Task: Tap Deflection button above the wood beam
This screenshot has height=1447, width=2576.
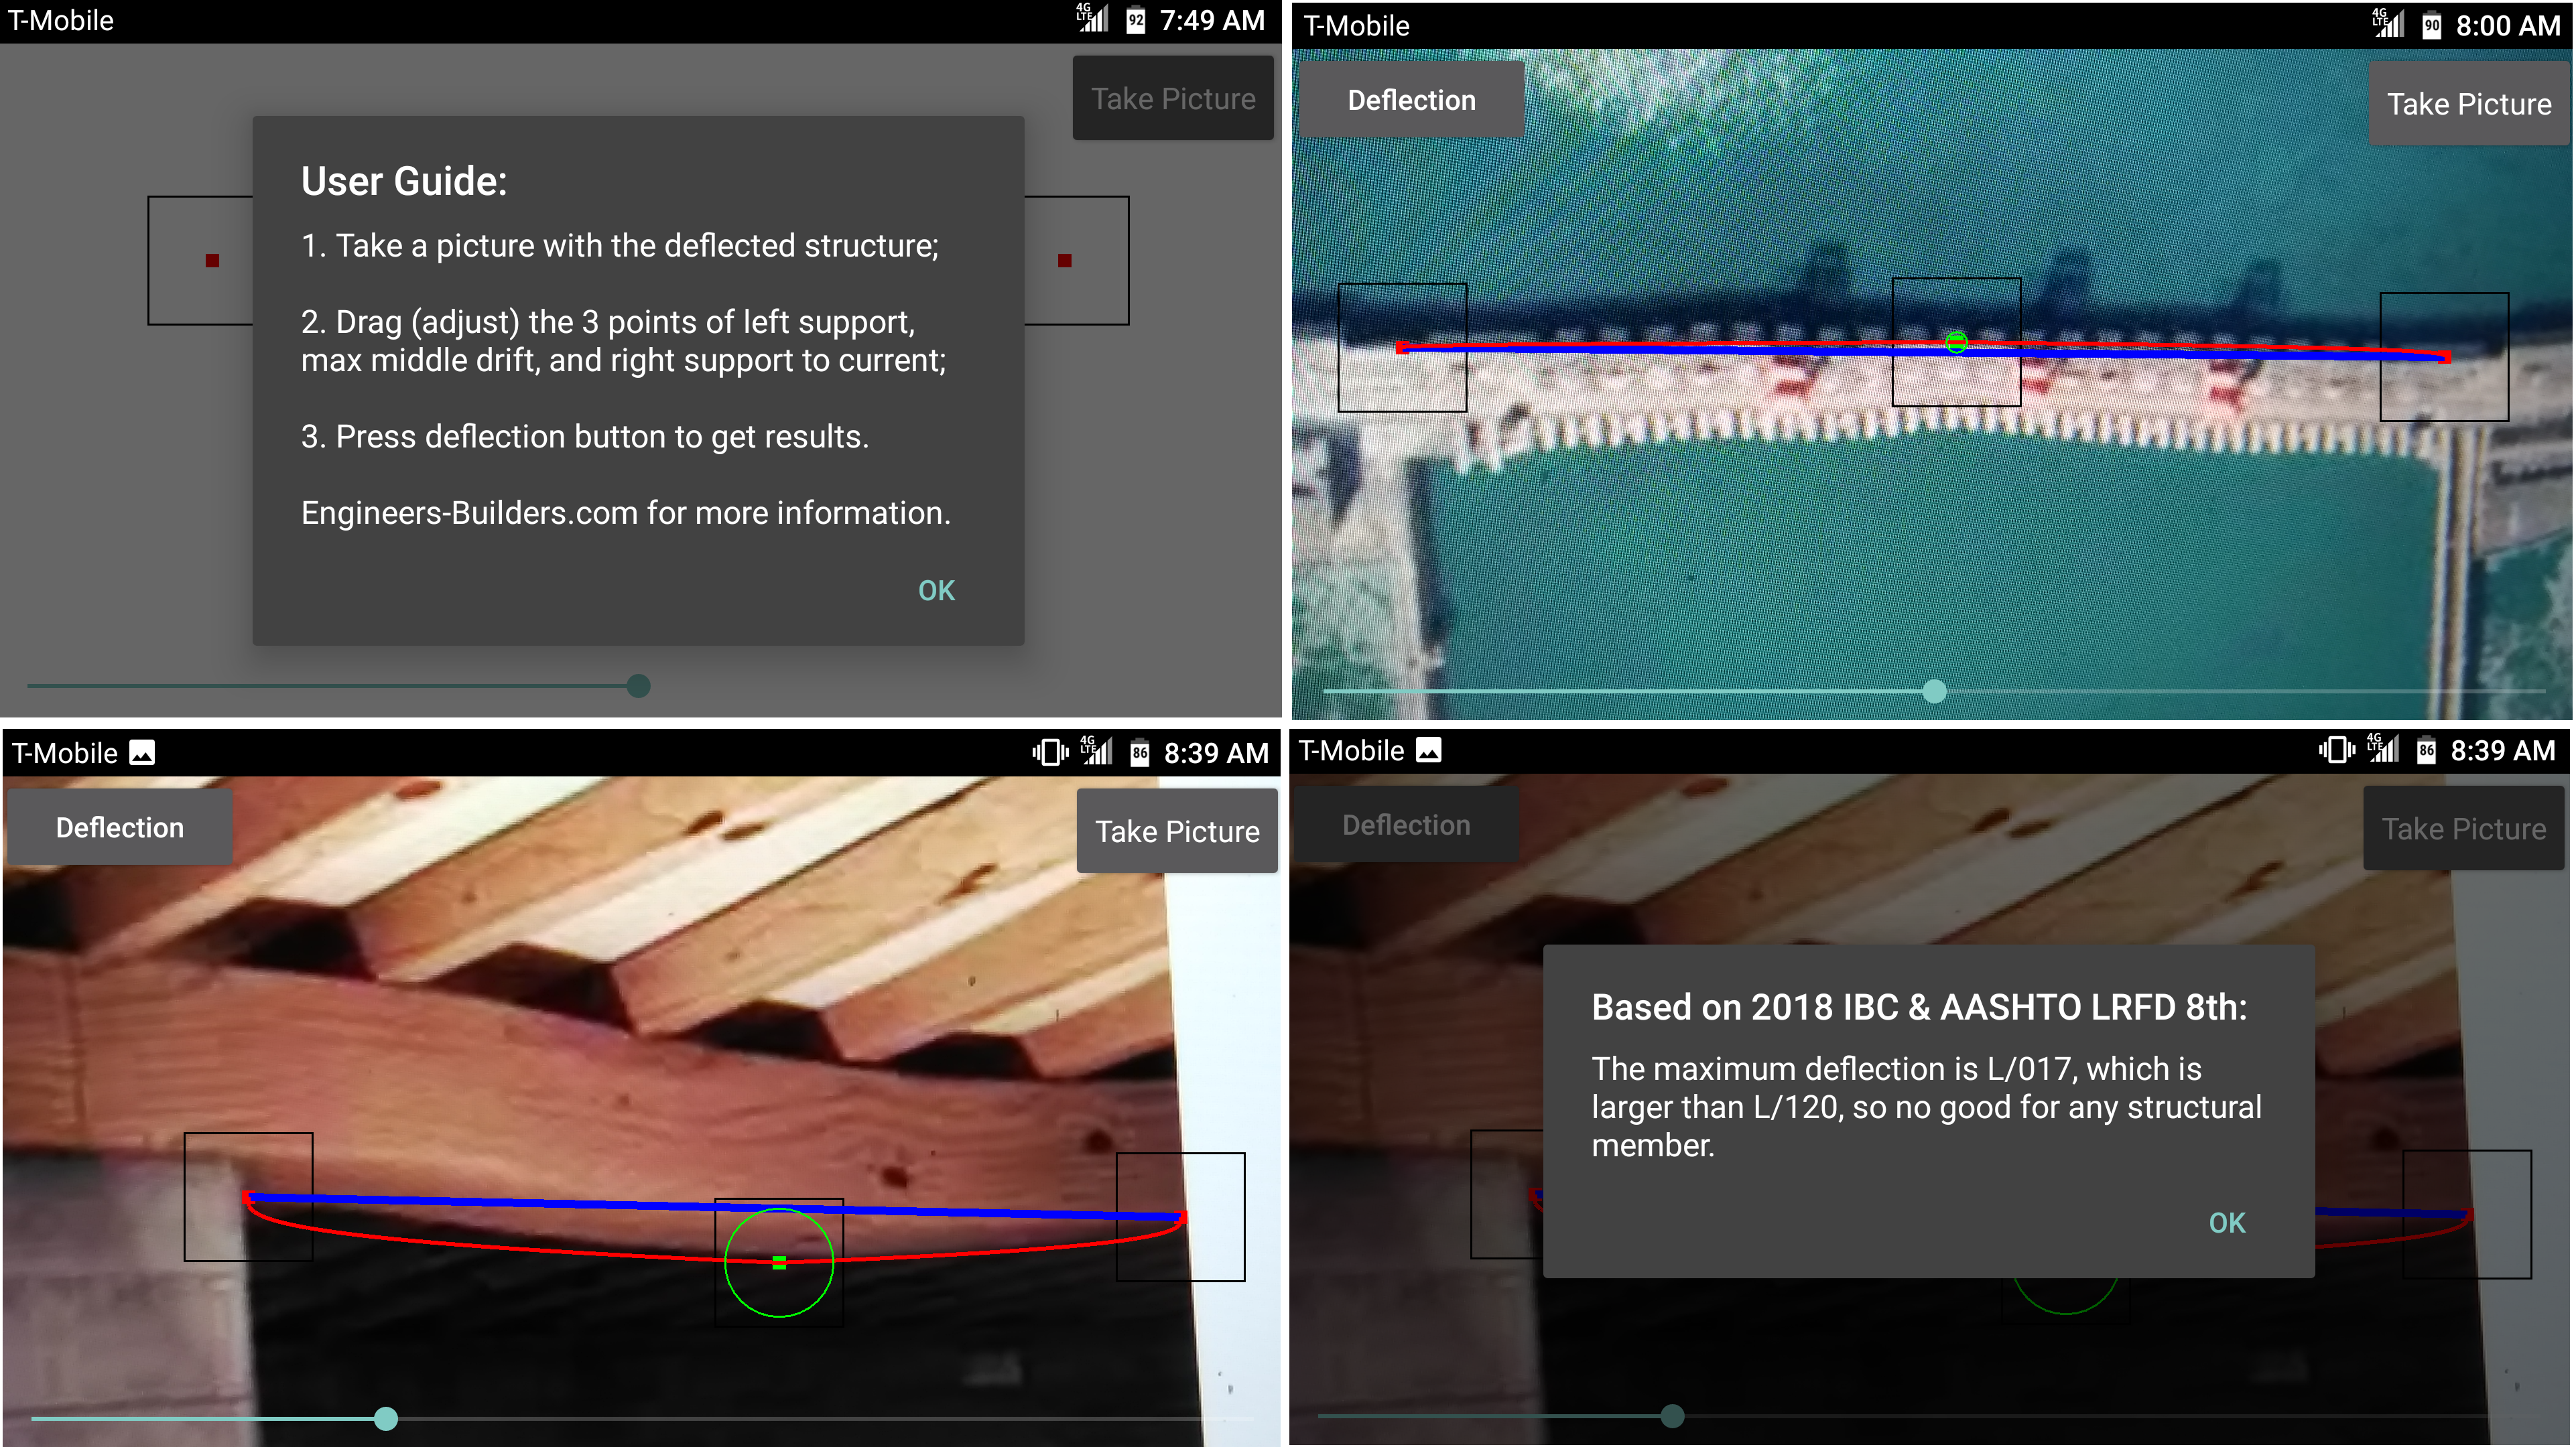Action: pyautogui.click(x=119, y=827)
